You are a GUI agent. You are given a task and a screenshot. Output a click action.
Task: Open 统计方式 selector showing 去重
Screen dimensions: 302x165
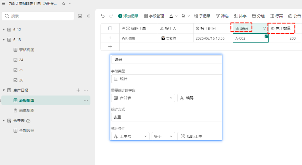166,117
